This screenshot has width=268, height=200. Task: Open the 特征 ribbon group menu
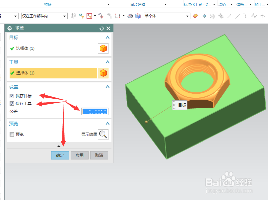(x=108, y=5)
